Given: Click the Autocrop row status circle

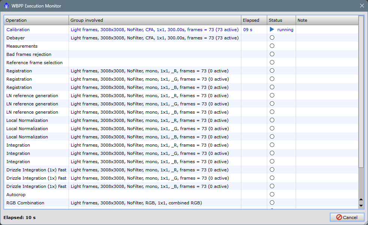Looking at the screenshot, I should pos(272,194).
